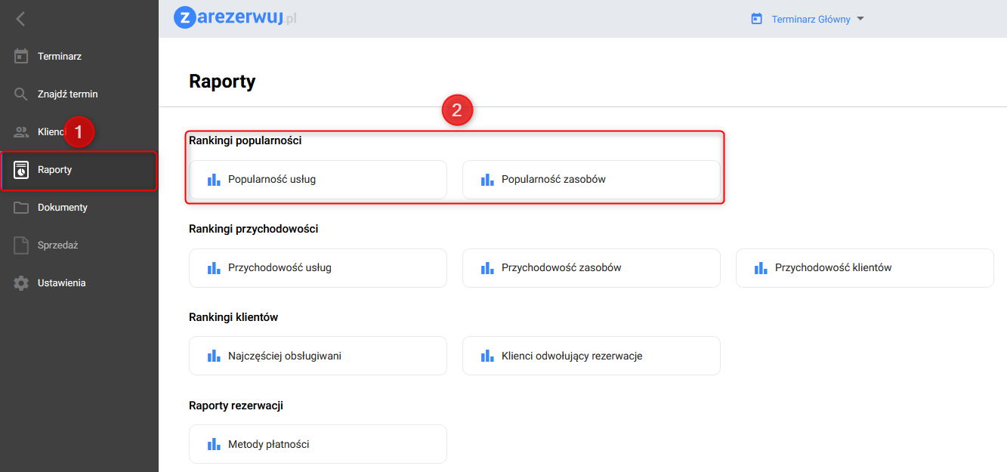Open the Przychodowość klientów report
This screenshot has width=1007, height=472.
864,268
